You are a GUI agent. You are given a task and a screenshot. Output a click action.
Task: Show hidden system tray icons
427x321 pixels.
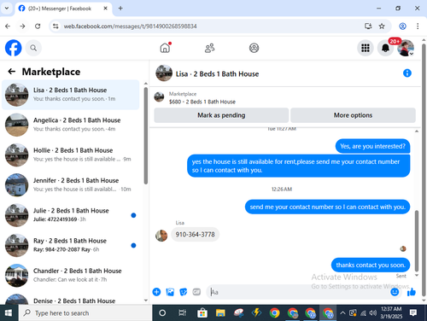(342, 312)
